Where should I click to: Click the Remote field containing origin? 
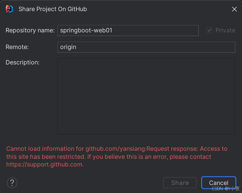pyautogui.click(x=146, y=47)
